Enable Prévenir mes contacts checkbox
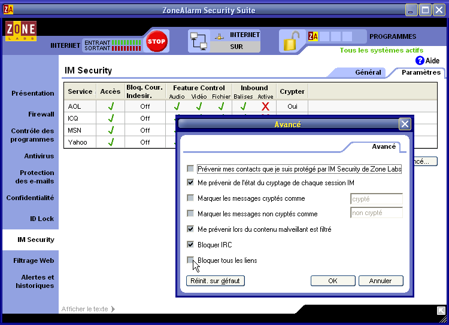This screenshot has width=449, height=325. click(190, 168)
